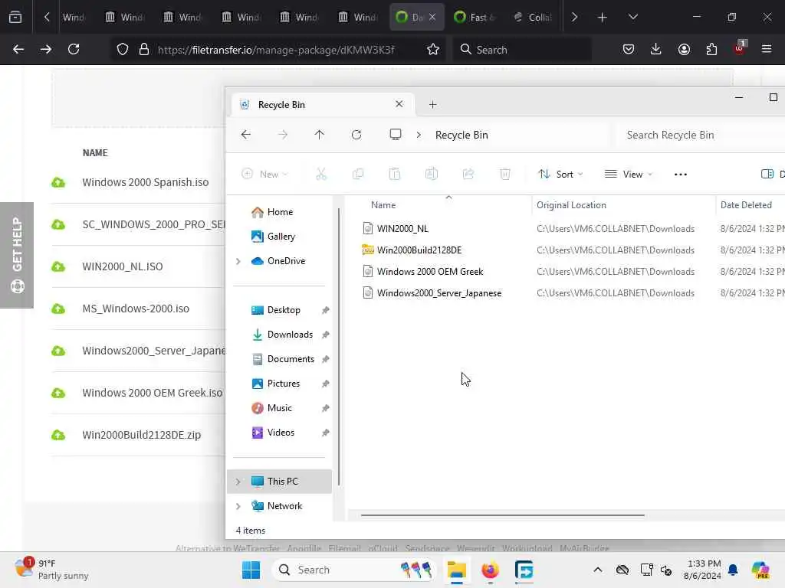Click cloud download icon beside WIN2000_NL.ISO
Image resolution: width=785 pixels, height=588 pixels.
point(58,266)
